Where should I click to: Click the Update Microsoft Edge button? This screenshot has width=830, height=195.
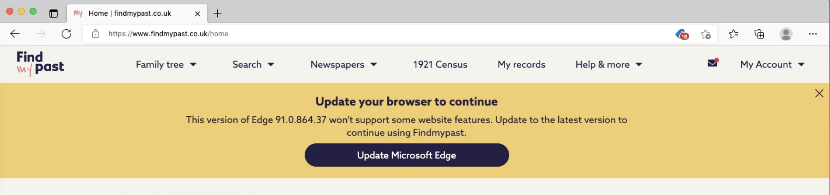tap(407, 155)
